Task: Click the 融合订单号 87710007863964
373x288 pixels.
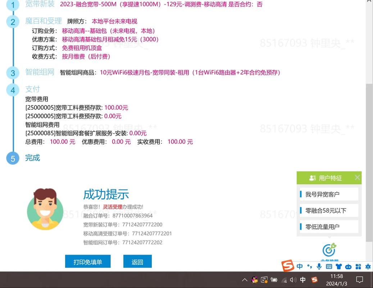Action: pyautogui.click(x=118, y=216)
